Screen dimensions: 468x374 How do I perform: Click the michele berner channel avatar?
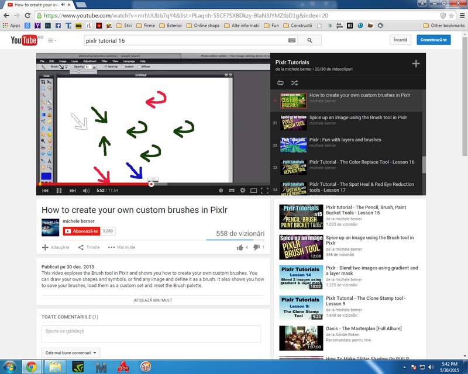point(50,227)
